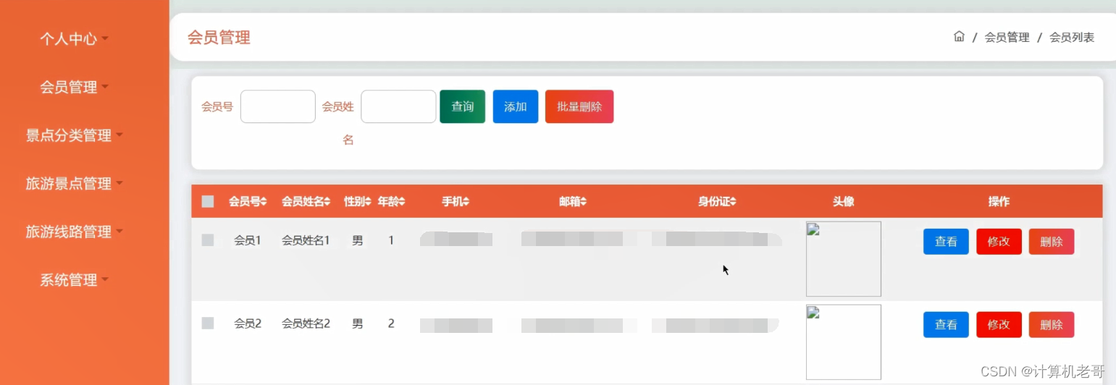The height and width of the screenshot is (385, 1116).
Task: Open the avatar thumbnail of 会员1
Action: click(x=844, y=259)
